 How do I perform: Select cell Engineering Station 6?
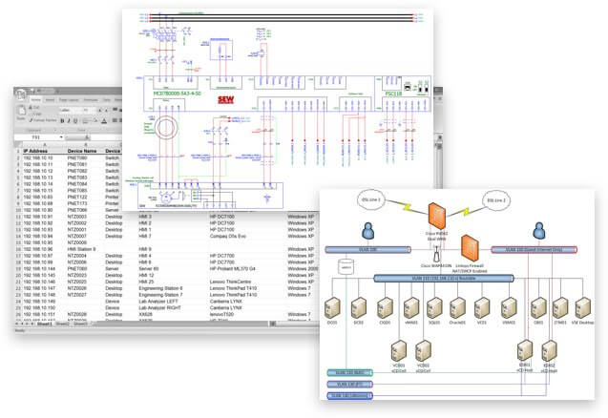[x=160, y=288]
